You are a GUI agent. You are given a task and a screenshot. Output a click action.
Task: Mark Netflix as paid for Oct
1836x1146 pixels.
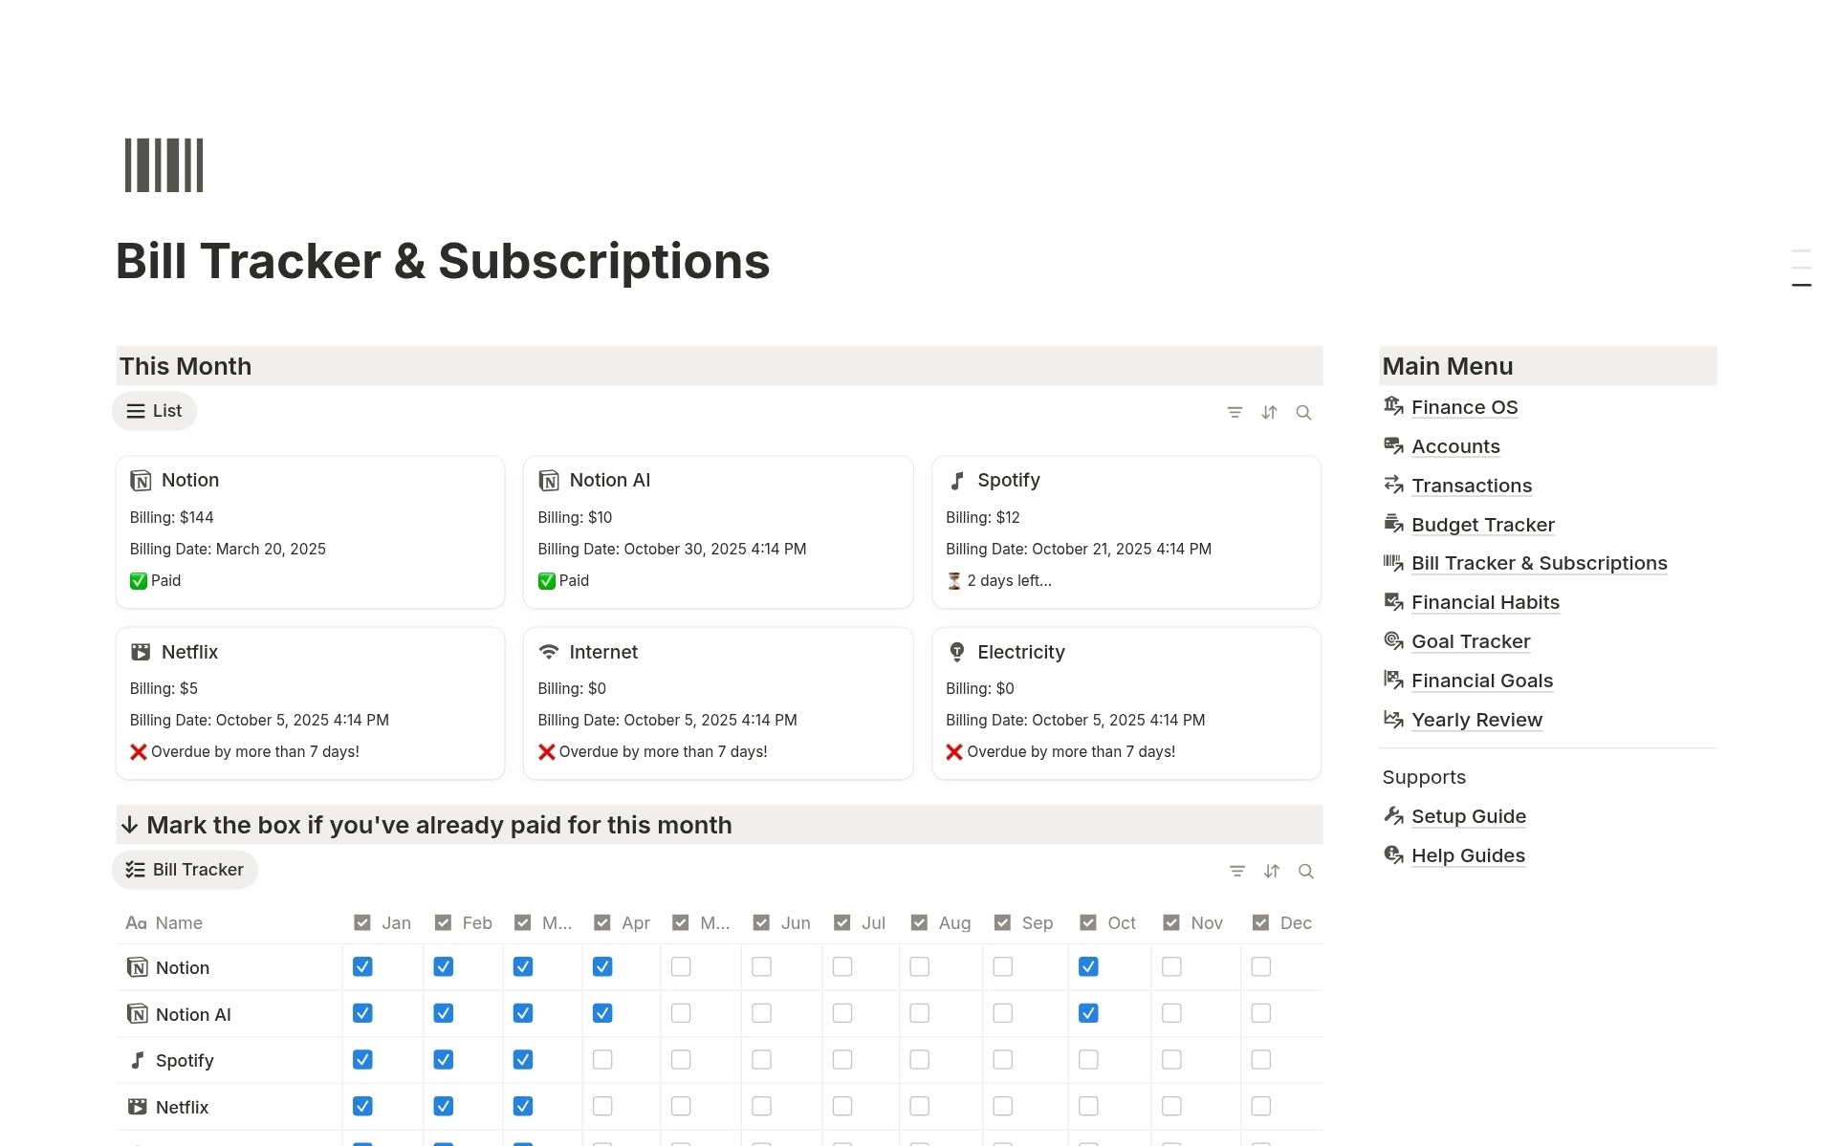point(1088,1106)
